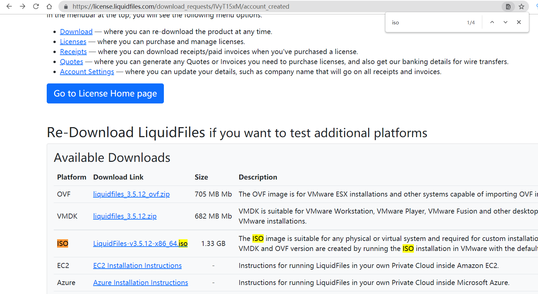This screenshot has height=294, width=538.
Task: Jump to previous find match
Action: pyautogui.click(x=492, y=22)
